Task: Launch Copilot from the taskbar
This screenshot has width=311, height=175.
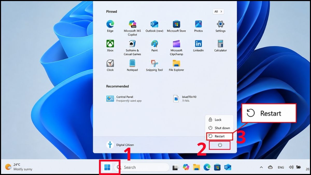Action: pyautogui.click(x=186, y=167)
